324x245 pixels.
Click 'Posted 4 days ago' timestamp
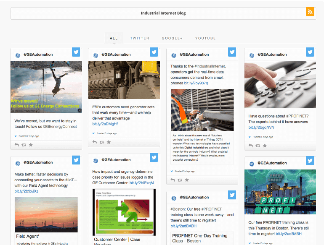pyautogui.click(x=263, y=137)
